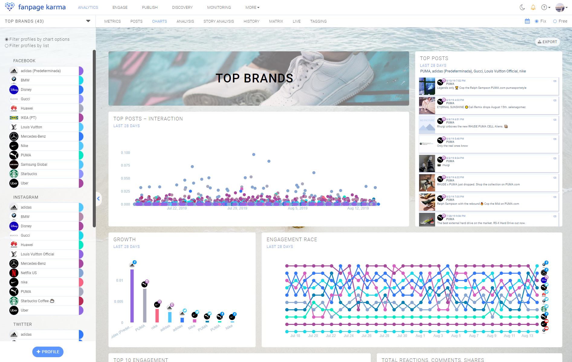Image resolution: width=572 pixels, height=362 pixels.
Task: Enable Filter profiles by list
Action: point(6,46)
